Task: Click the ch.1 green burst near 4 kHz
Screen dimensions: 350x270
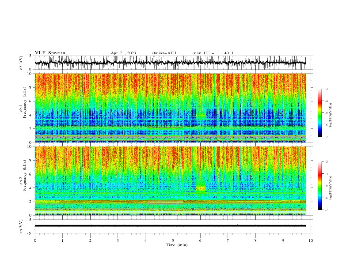Action: point(201,115)
